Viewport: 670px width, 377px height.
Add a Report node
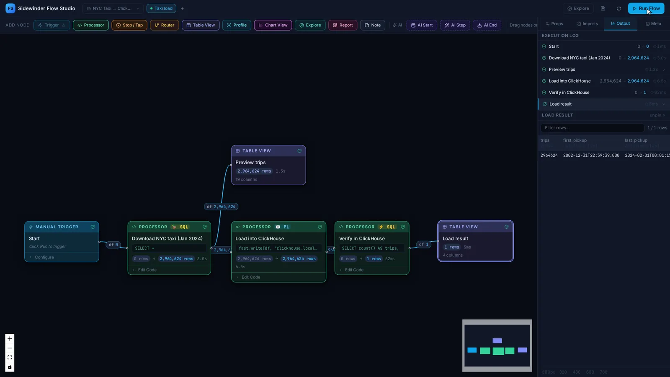click(343, 25)
